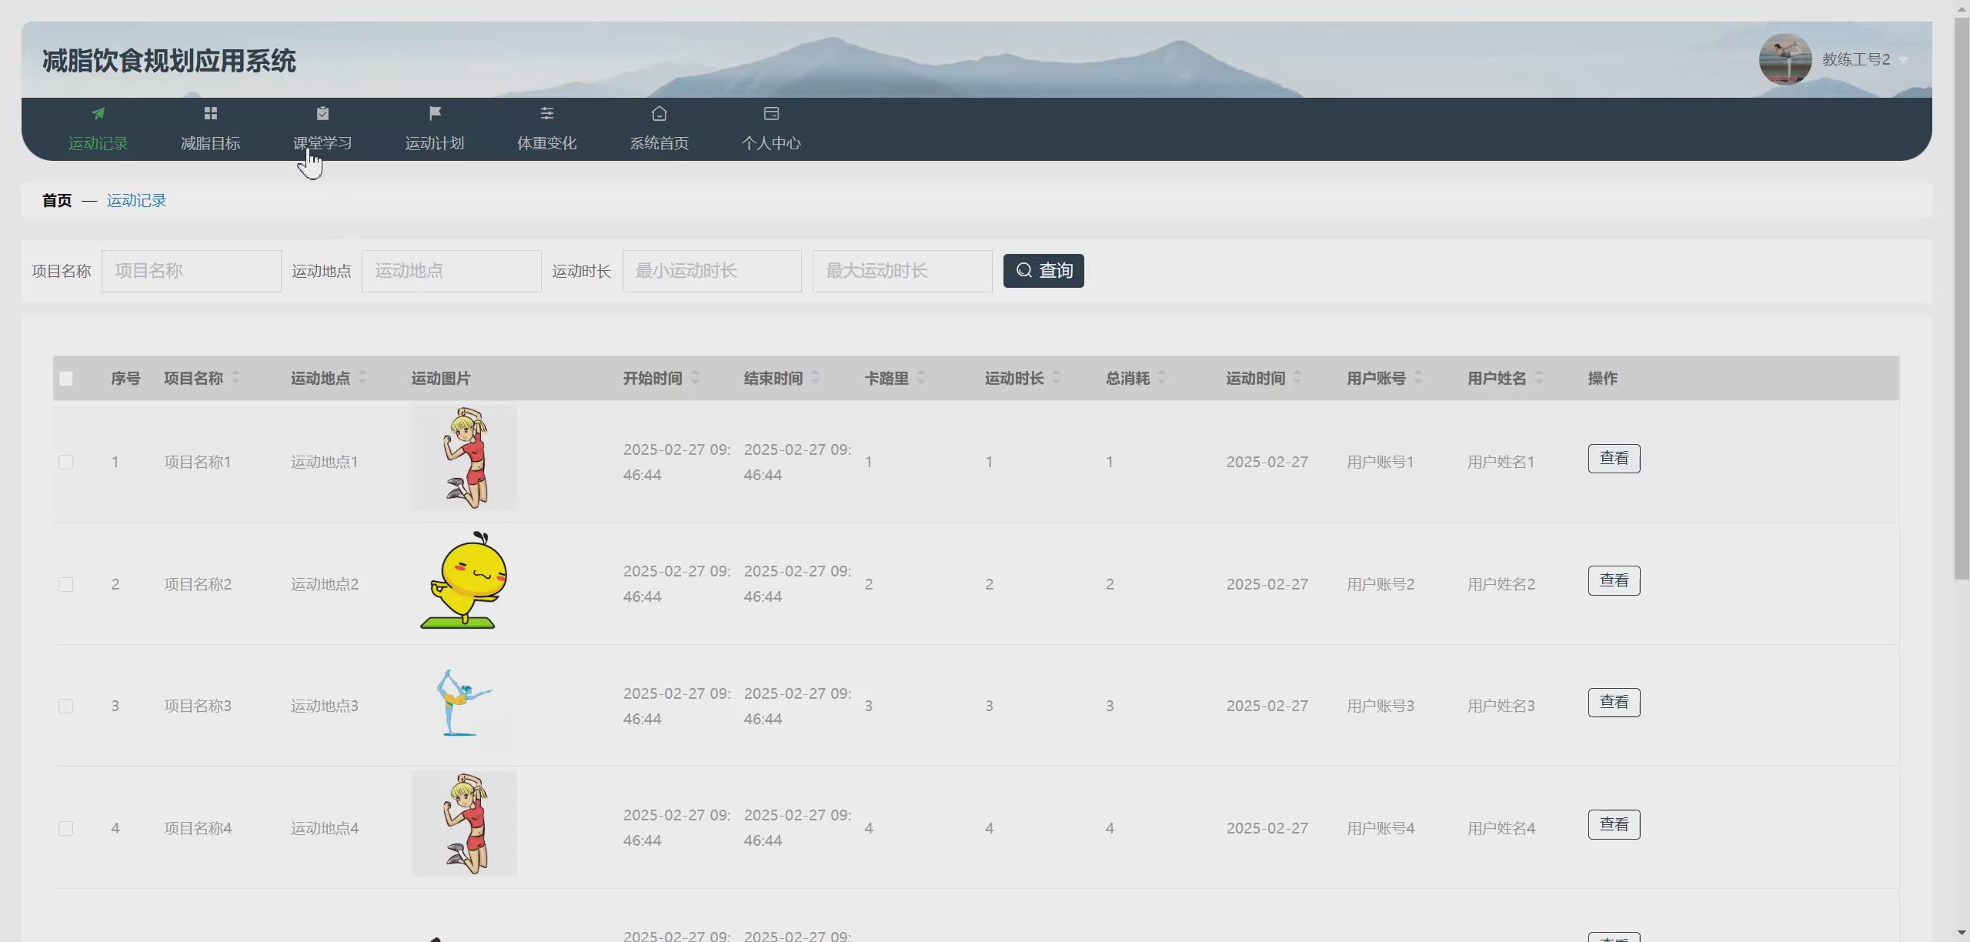Go to 体重变化 menu item
1970x942 pixels.
pyautogui.click(x=547, y=143)
